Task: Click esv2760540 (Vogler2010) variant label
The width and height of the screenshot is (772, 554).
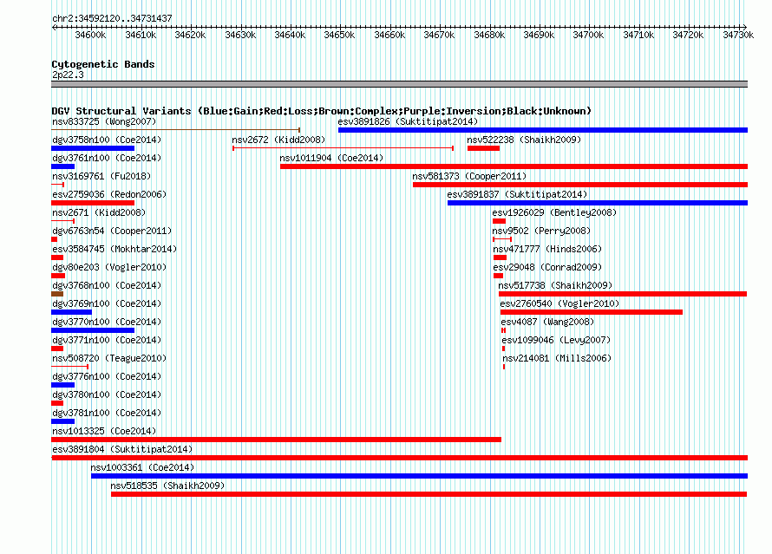Action: 559,303
